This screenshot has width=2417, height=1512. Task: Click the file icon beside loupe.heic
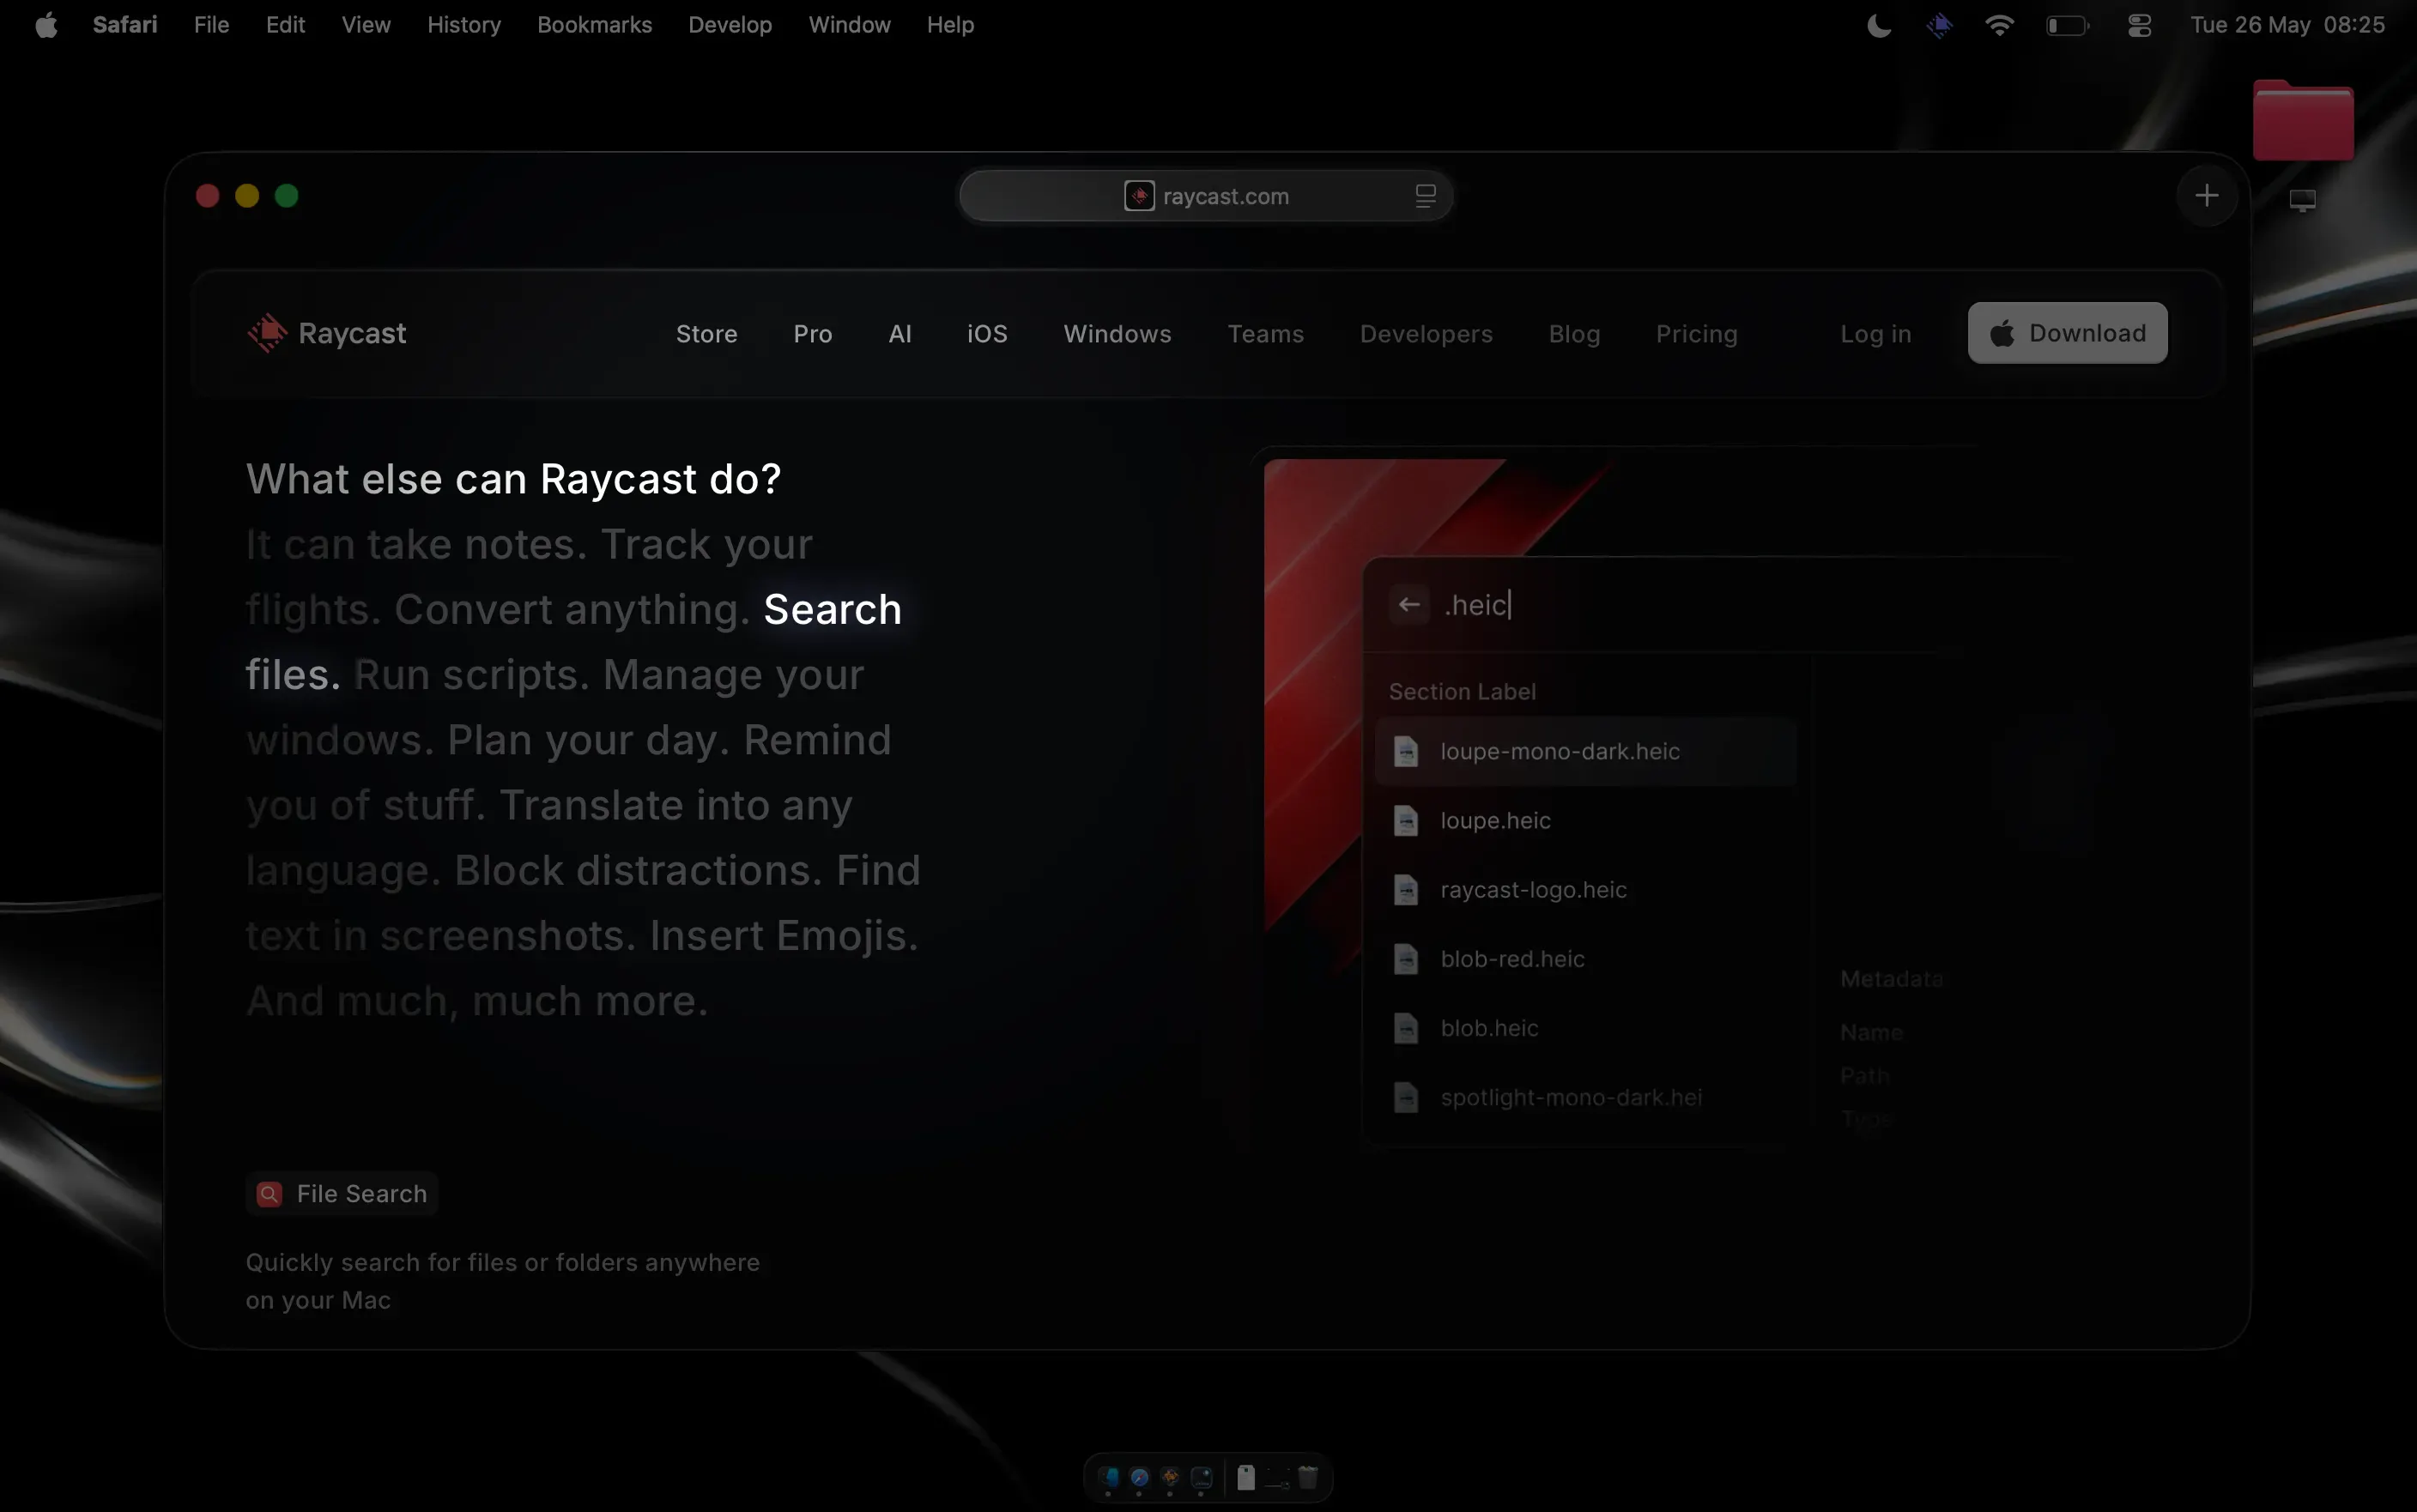[x=1406, y=820]
